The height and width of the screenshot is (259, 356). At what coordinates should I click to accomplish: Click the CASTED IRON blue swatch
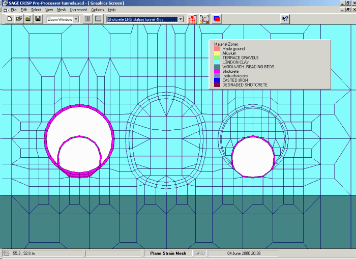[217, 80]
